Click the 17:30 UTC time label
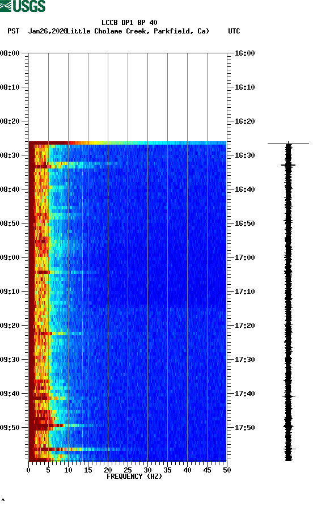Screen dimensions: 313x506 [244, 360]
